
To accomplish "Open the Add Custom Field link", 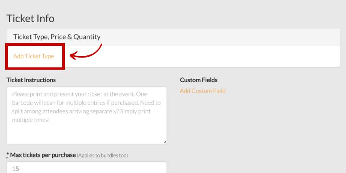I will pos(202,91).
